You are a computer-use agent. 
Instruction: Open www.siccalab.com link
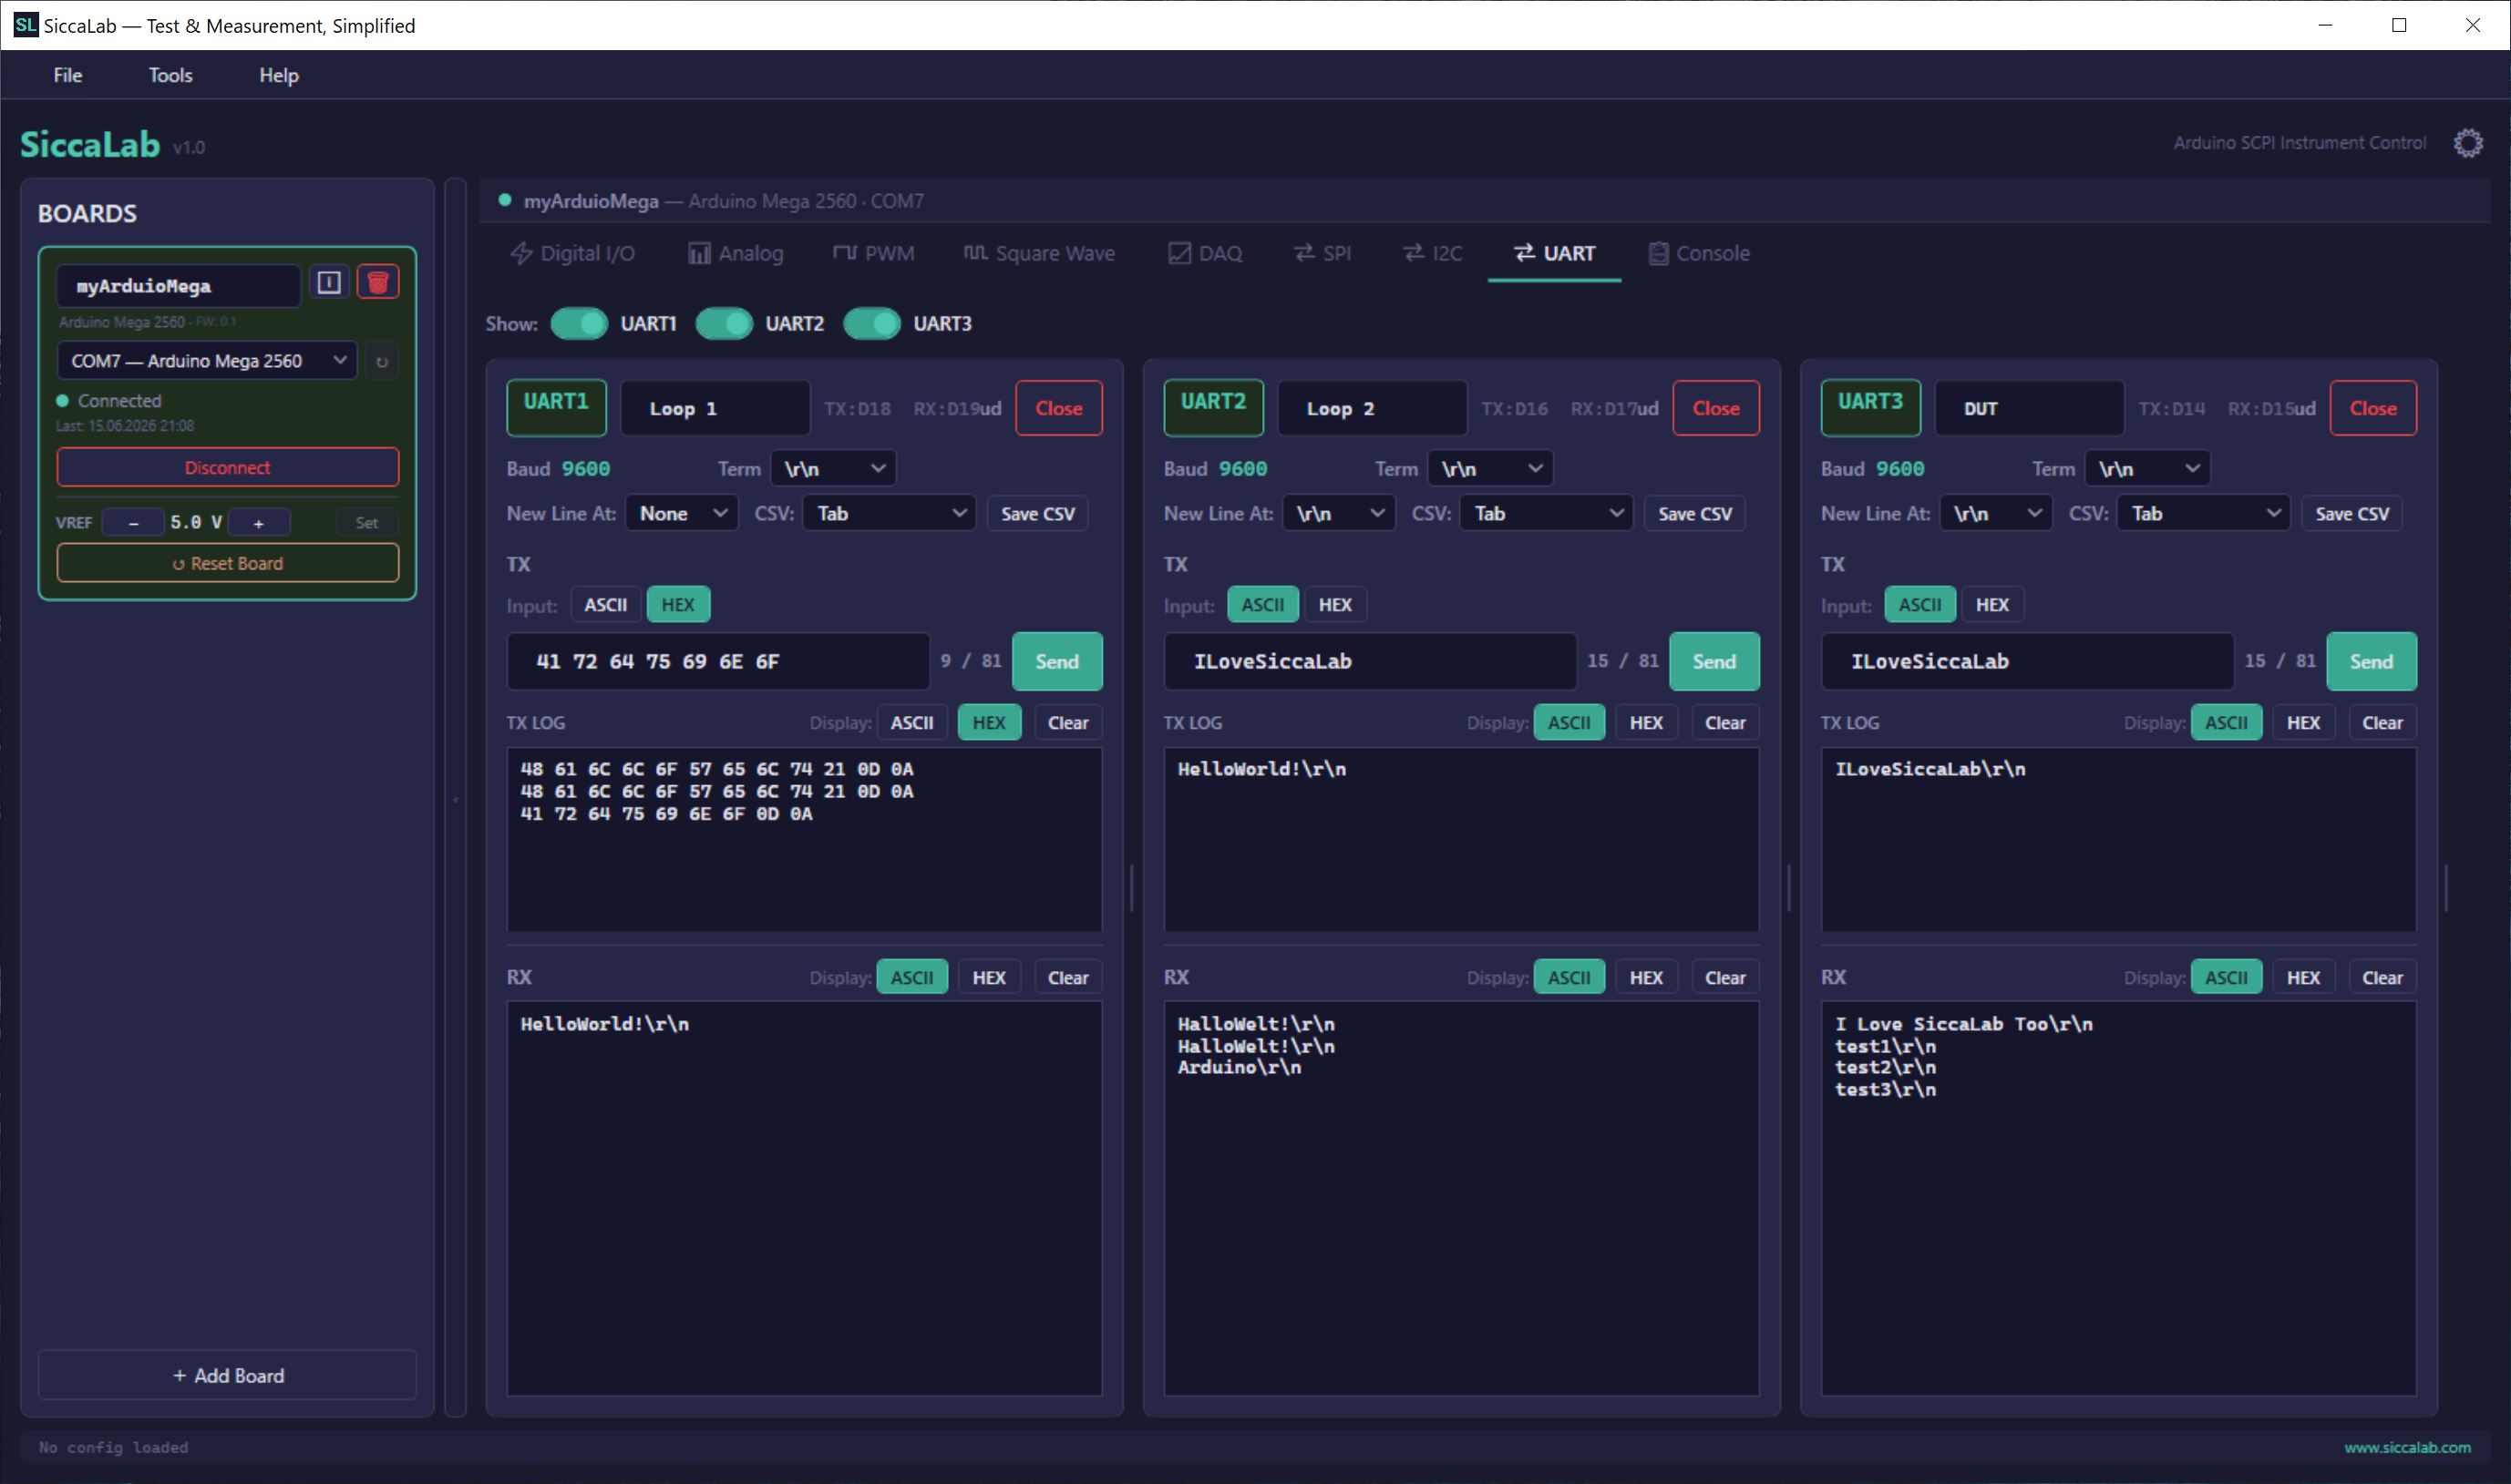pyautogui.click(x=2407, y=1447)
